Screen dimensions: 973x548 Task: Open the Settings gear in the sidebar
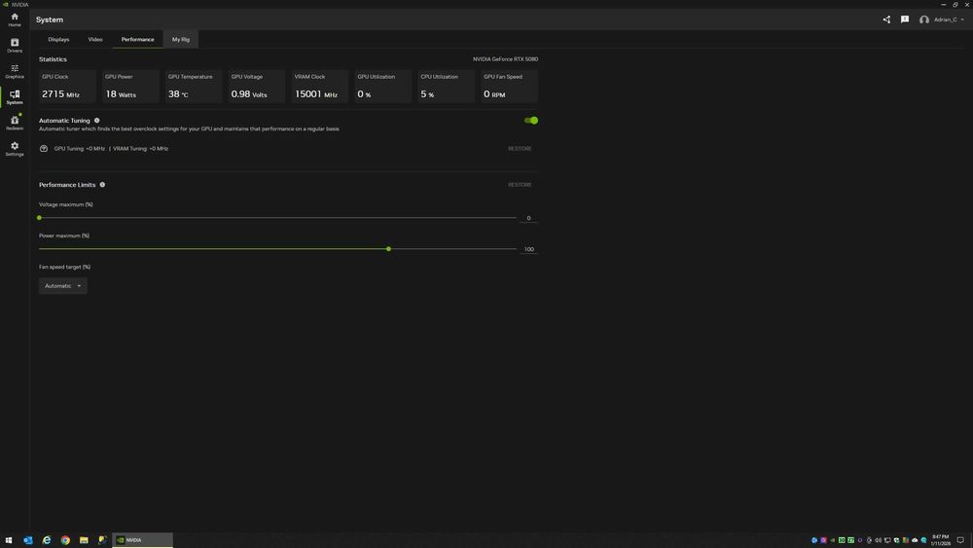(15, 149)
